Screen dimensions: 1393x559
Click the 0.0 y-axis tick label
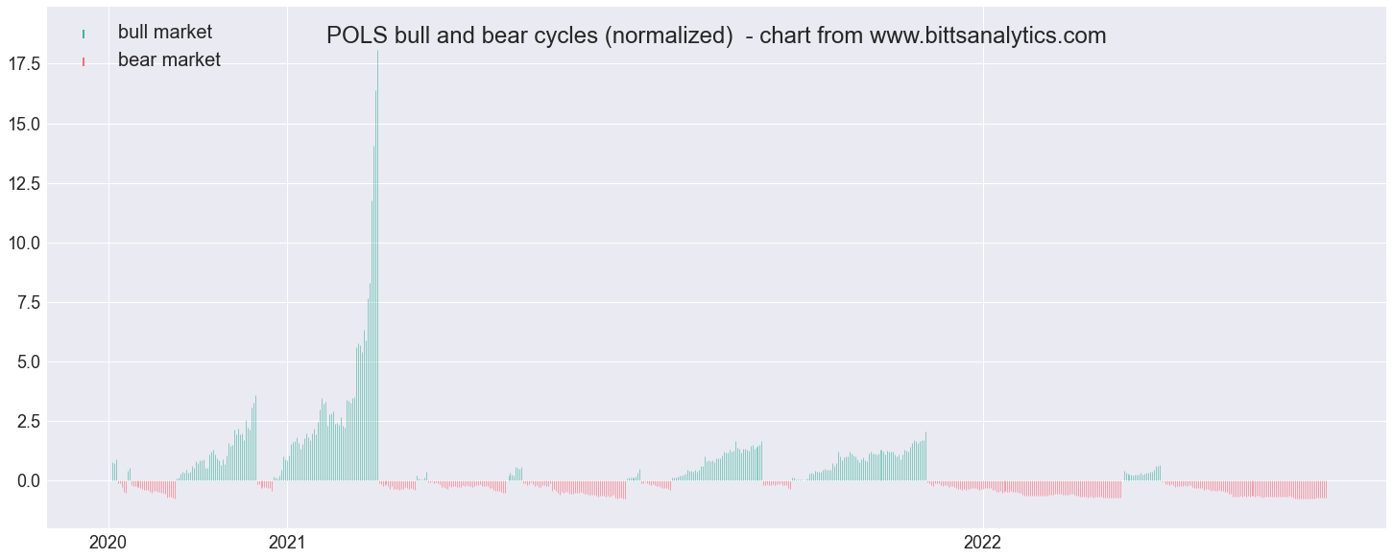point(26,481)
